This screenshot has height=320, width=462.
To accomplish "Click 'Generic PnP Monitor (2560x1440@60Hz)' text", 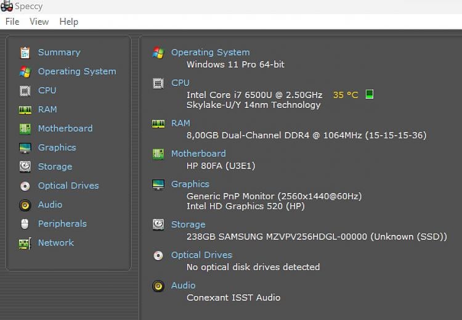I will (x=274, y=197).
